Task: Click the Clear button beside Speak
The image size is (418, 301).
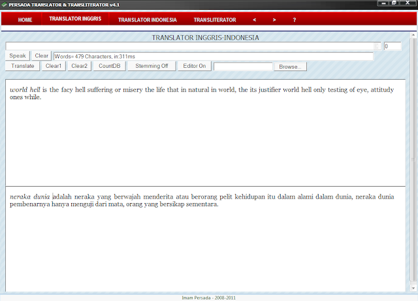Action: 41,55
